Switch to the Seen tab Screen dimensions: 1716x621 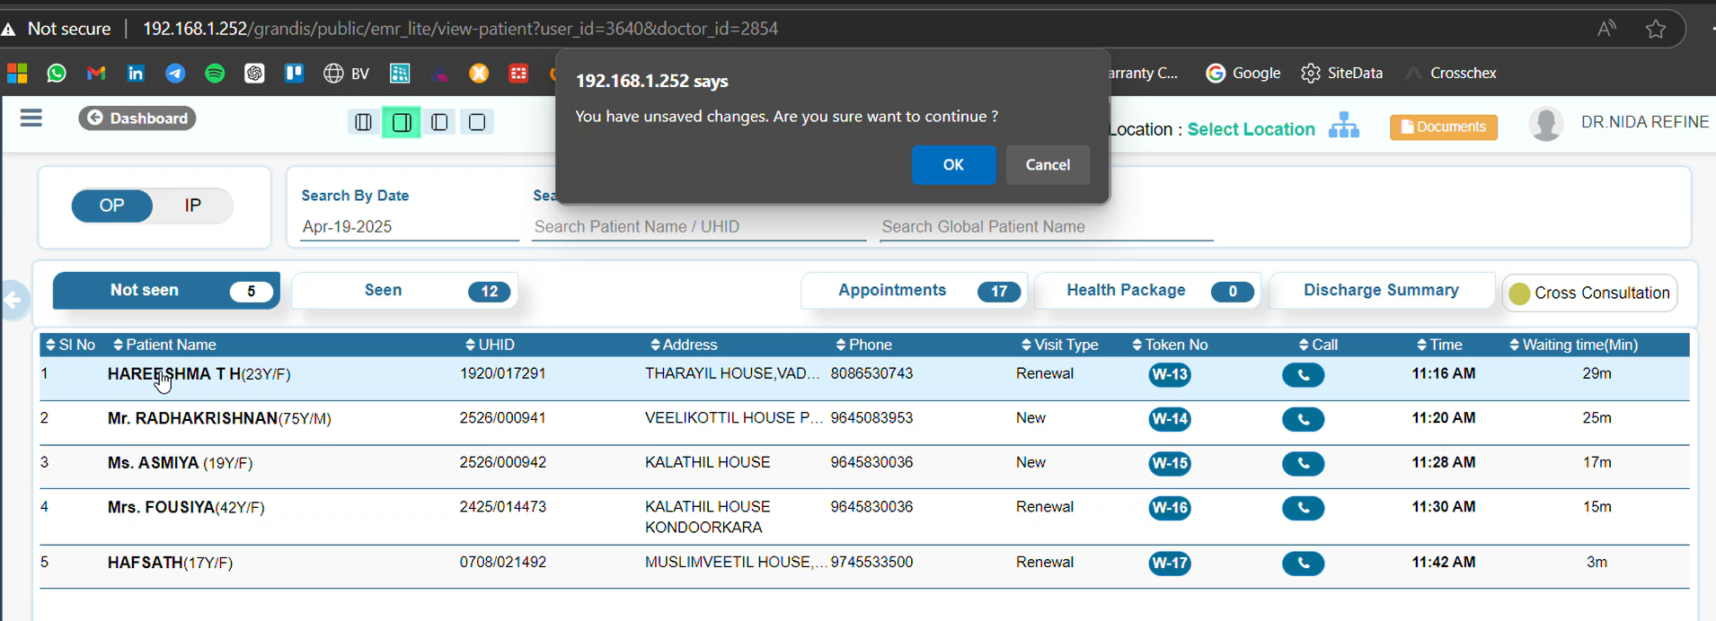pyautogui.click(x=405, y=291)
